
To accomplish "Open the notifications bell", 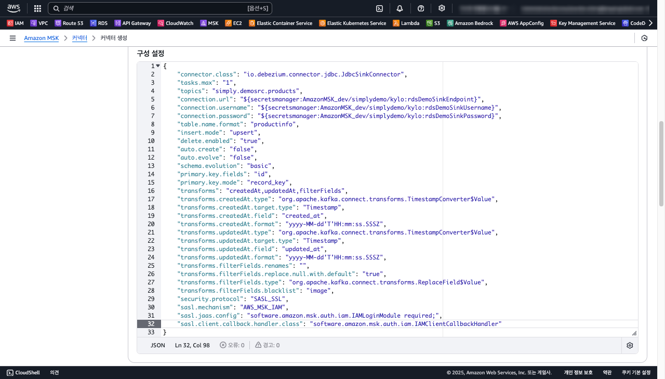I will 400,8.
